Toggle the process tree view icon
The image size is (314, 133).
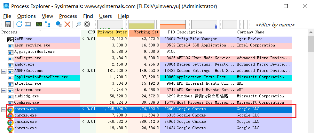click(48, 24)
